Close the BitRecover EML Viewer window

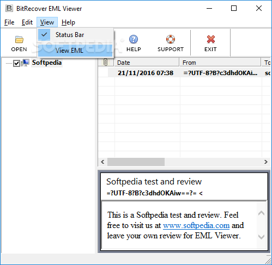pyautogui.click(x=259, y=8)
